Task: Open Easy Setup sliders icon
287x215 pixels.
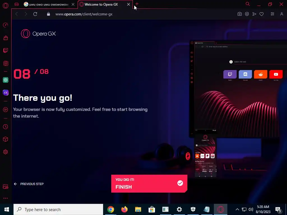Action: (272, 14)
